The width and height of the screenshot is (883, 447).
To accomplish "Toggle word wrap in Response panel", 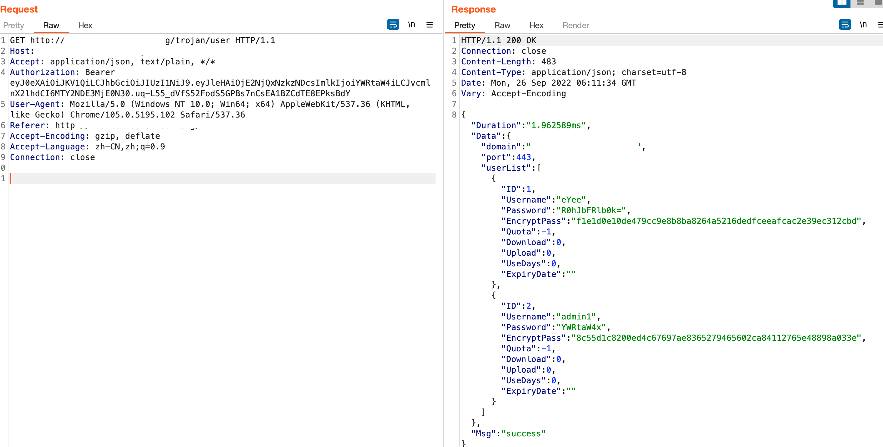I will tap(845, 25).
